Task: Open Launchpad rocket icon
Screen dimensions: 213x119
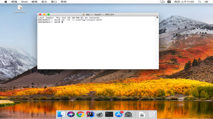Action: coord(100,114)
